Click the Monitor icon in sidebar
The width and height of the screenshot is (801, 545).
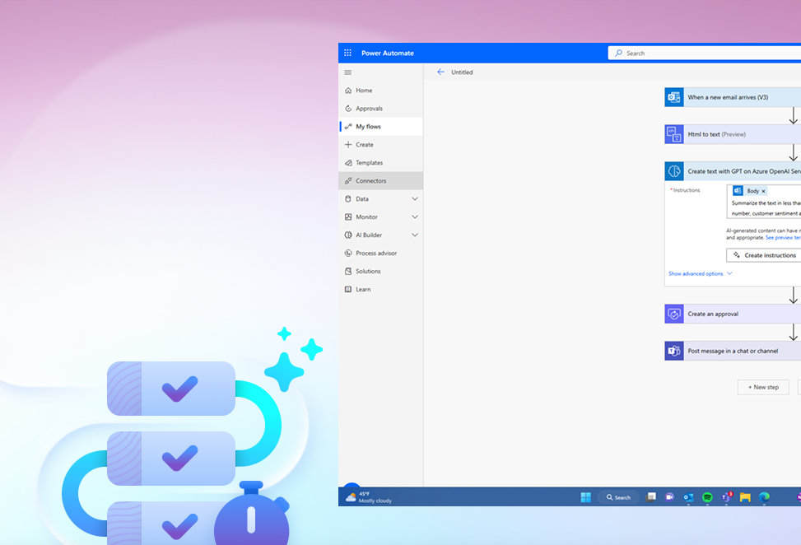pyautogui.click(x=348, y=217)
